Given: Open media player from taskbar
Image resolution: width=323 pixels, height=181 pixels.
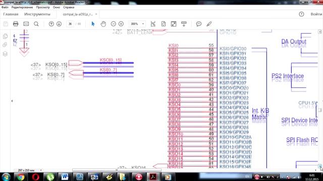Looking at the screenshot, I should click(168, 176).
